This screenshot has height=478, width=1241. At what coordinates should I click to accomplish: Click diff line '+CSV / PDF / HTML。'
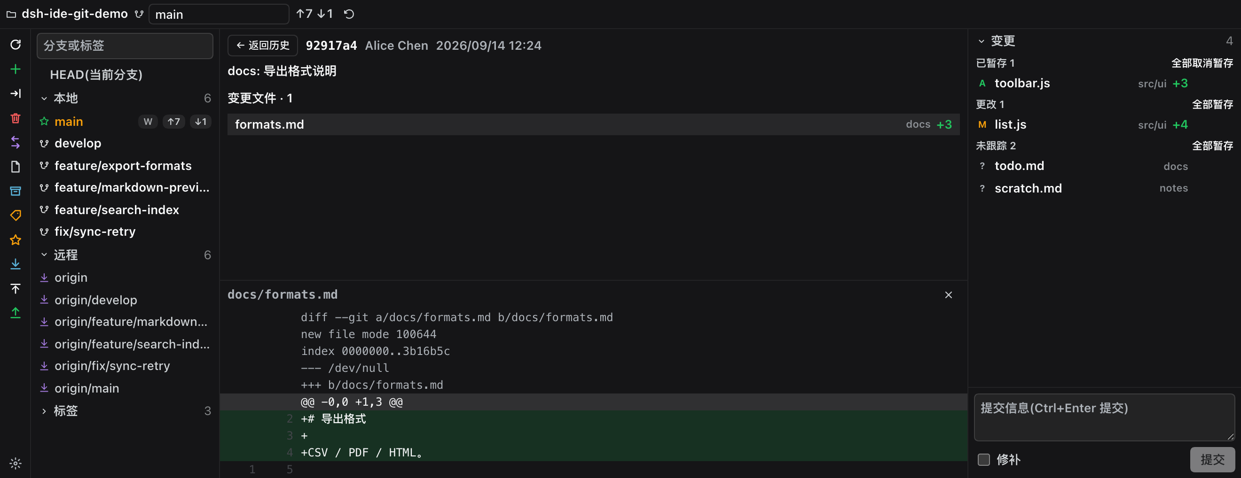pyautogui.click(x=594, y=453)
